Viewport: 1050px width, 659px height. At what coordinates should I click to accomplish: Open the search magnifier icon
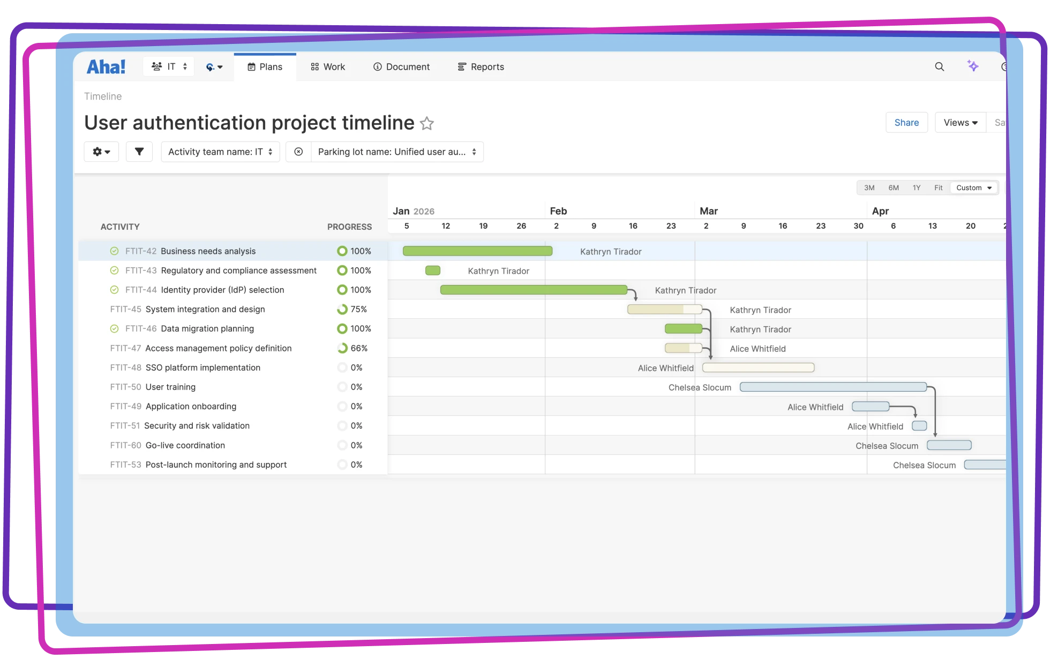939,67
